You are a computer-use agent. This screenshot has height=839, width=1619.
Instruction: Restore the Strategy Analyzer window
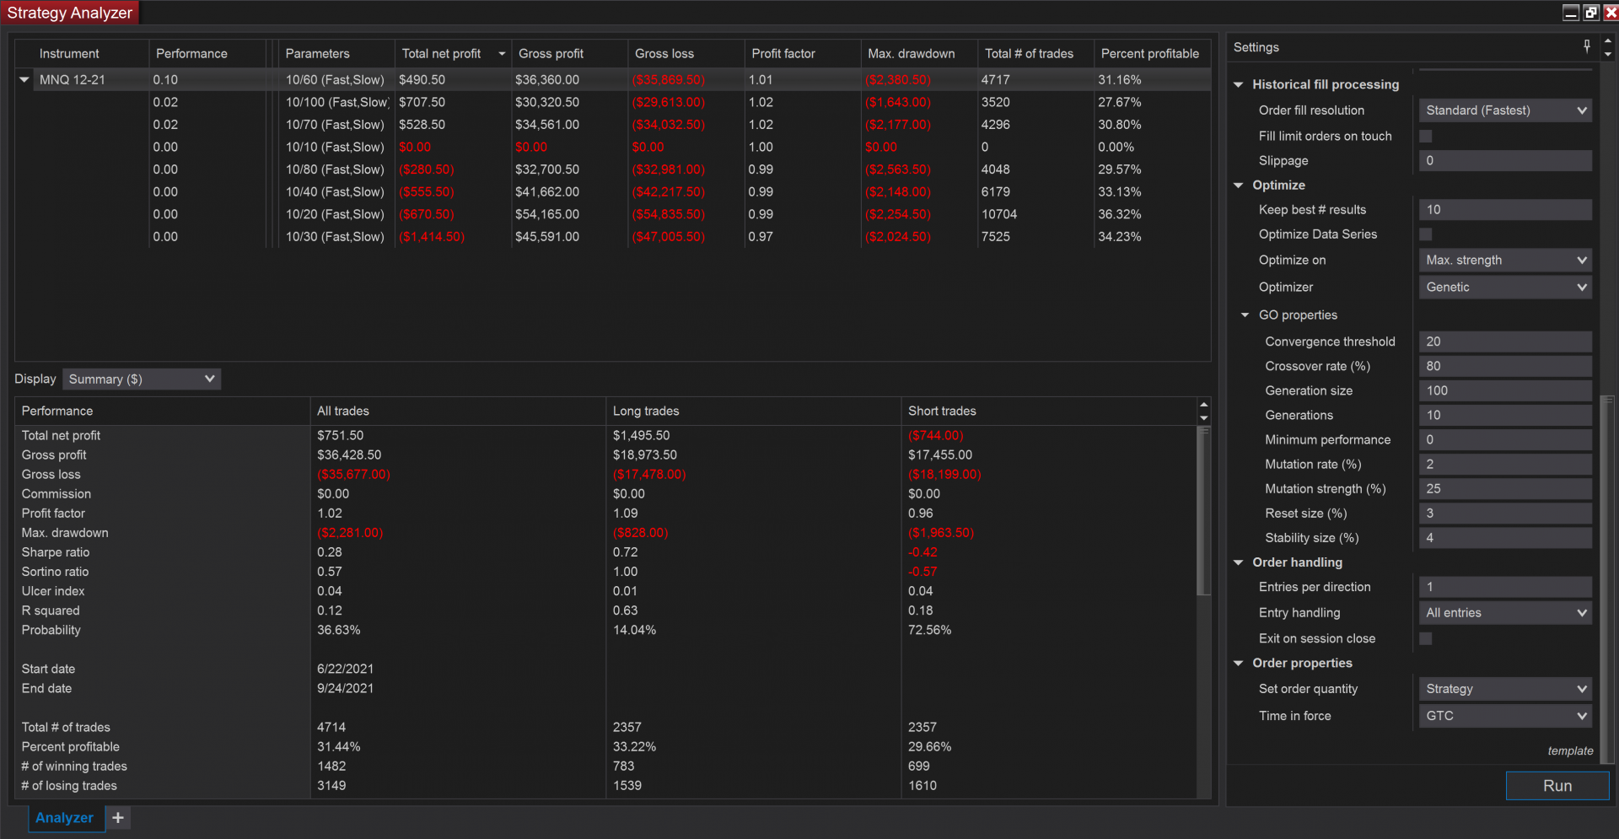pos(1591,12)
